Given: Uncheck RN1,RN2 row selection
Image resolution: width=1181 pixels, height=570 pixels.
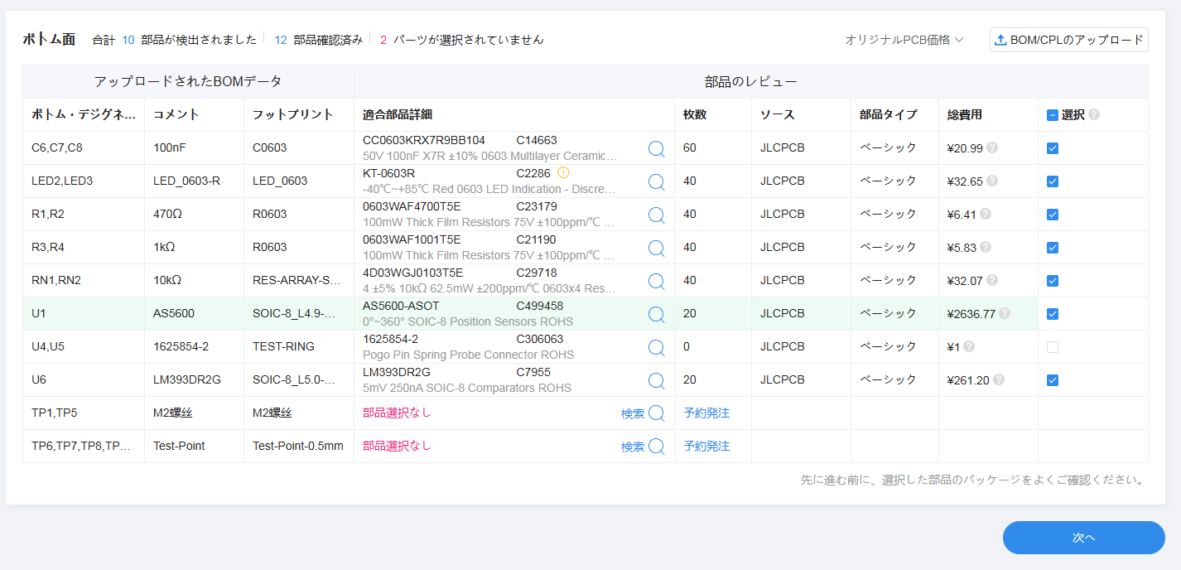Looking at the screenshot, I should coord(1053,281).
